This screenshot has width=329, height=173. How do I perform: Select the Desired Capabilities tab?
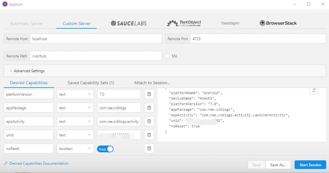(x=29, y=83)
